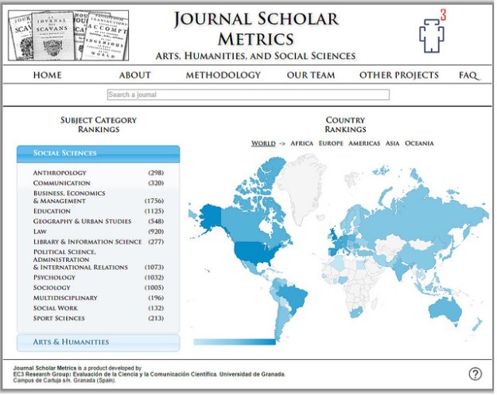Collapse the Social Sciences category header
The height and width of the screenshot is (395, 497).
98,153
